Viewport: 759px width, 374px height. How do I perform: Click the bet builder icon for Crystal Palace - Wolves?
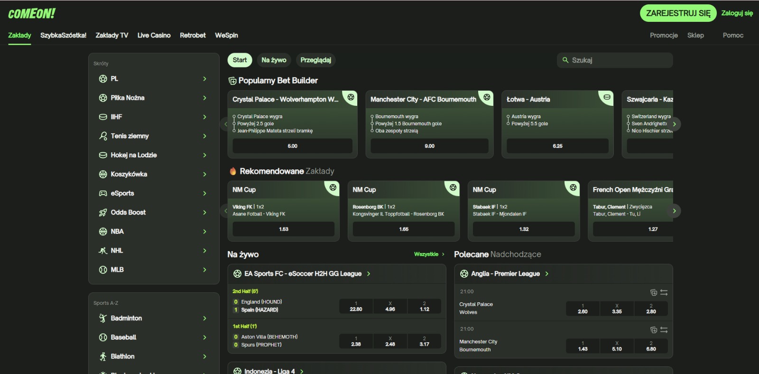click(654, 292)
